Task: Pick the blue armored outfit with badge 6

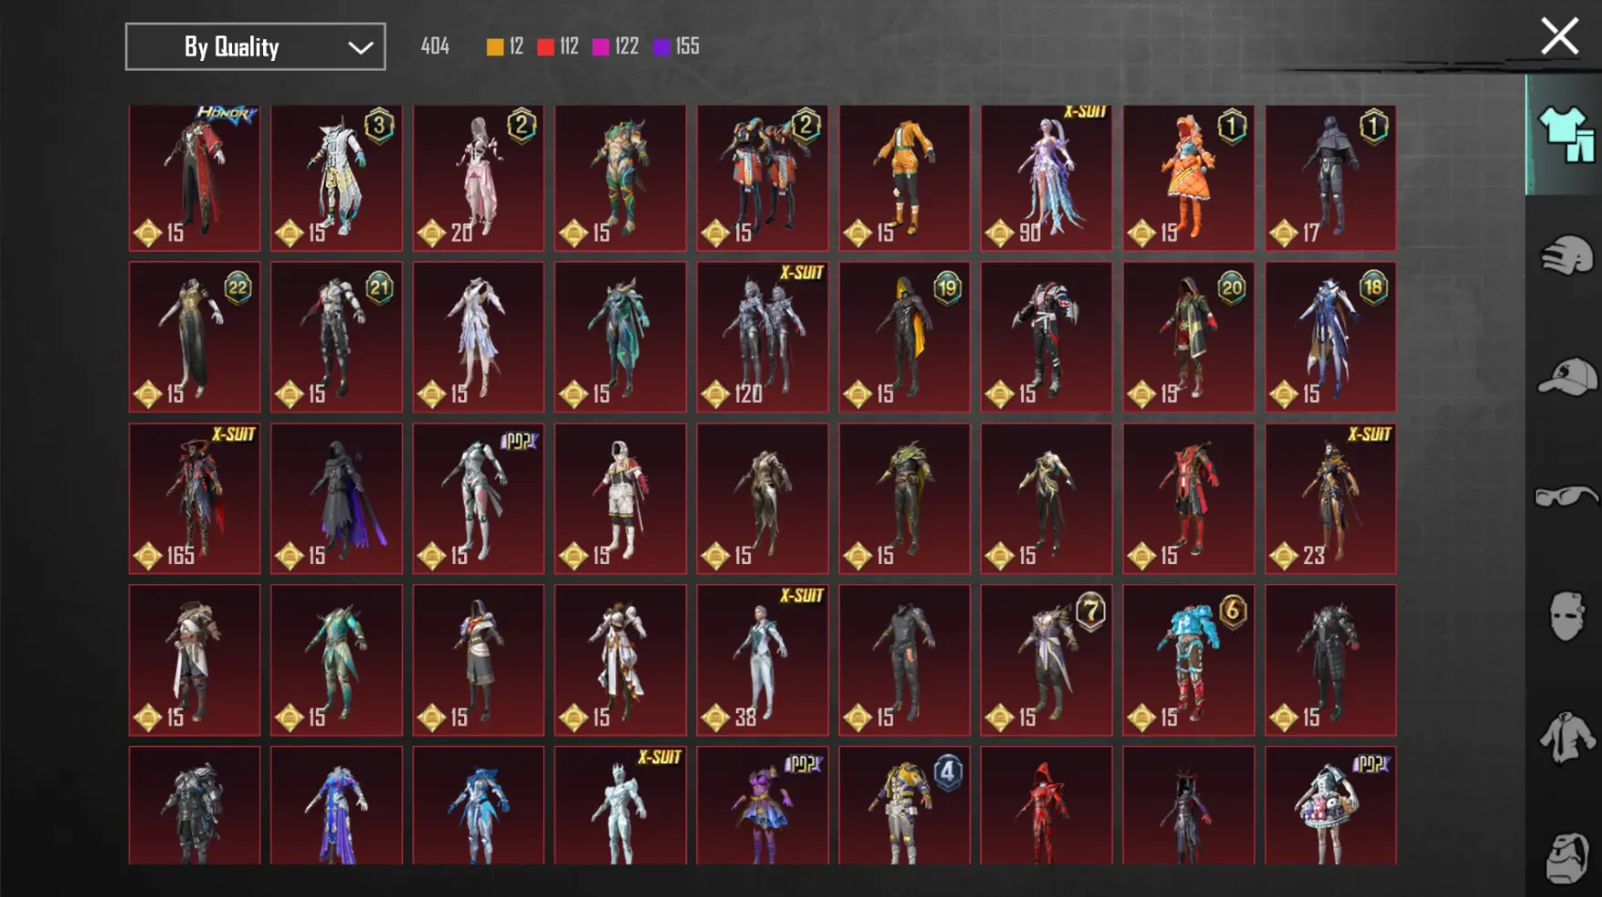Action: 1189,660
